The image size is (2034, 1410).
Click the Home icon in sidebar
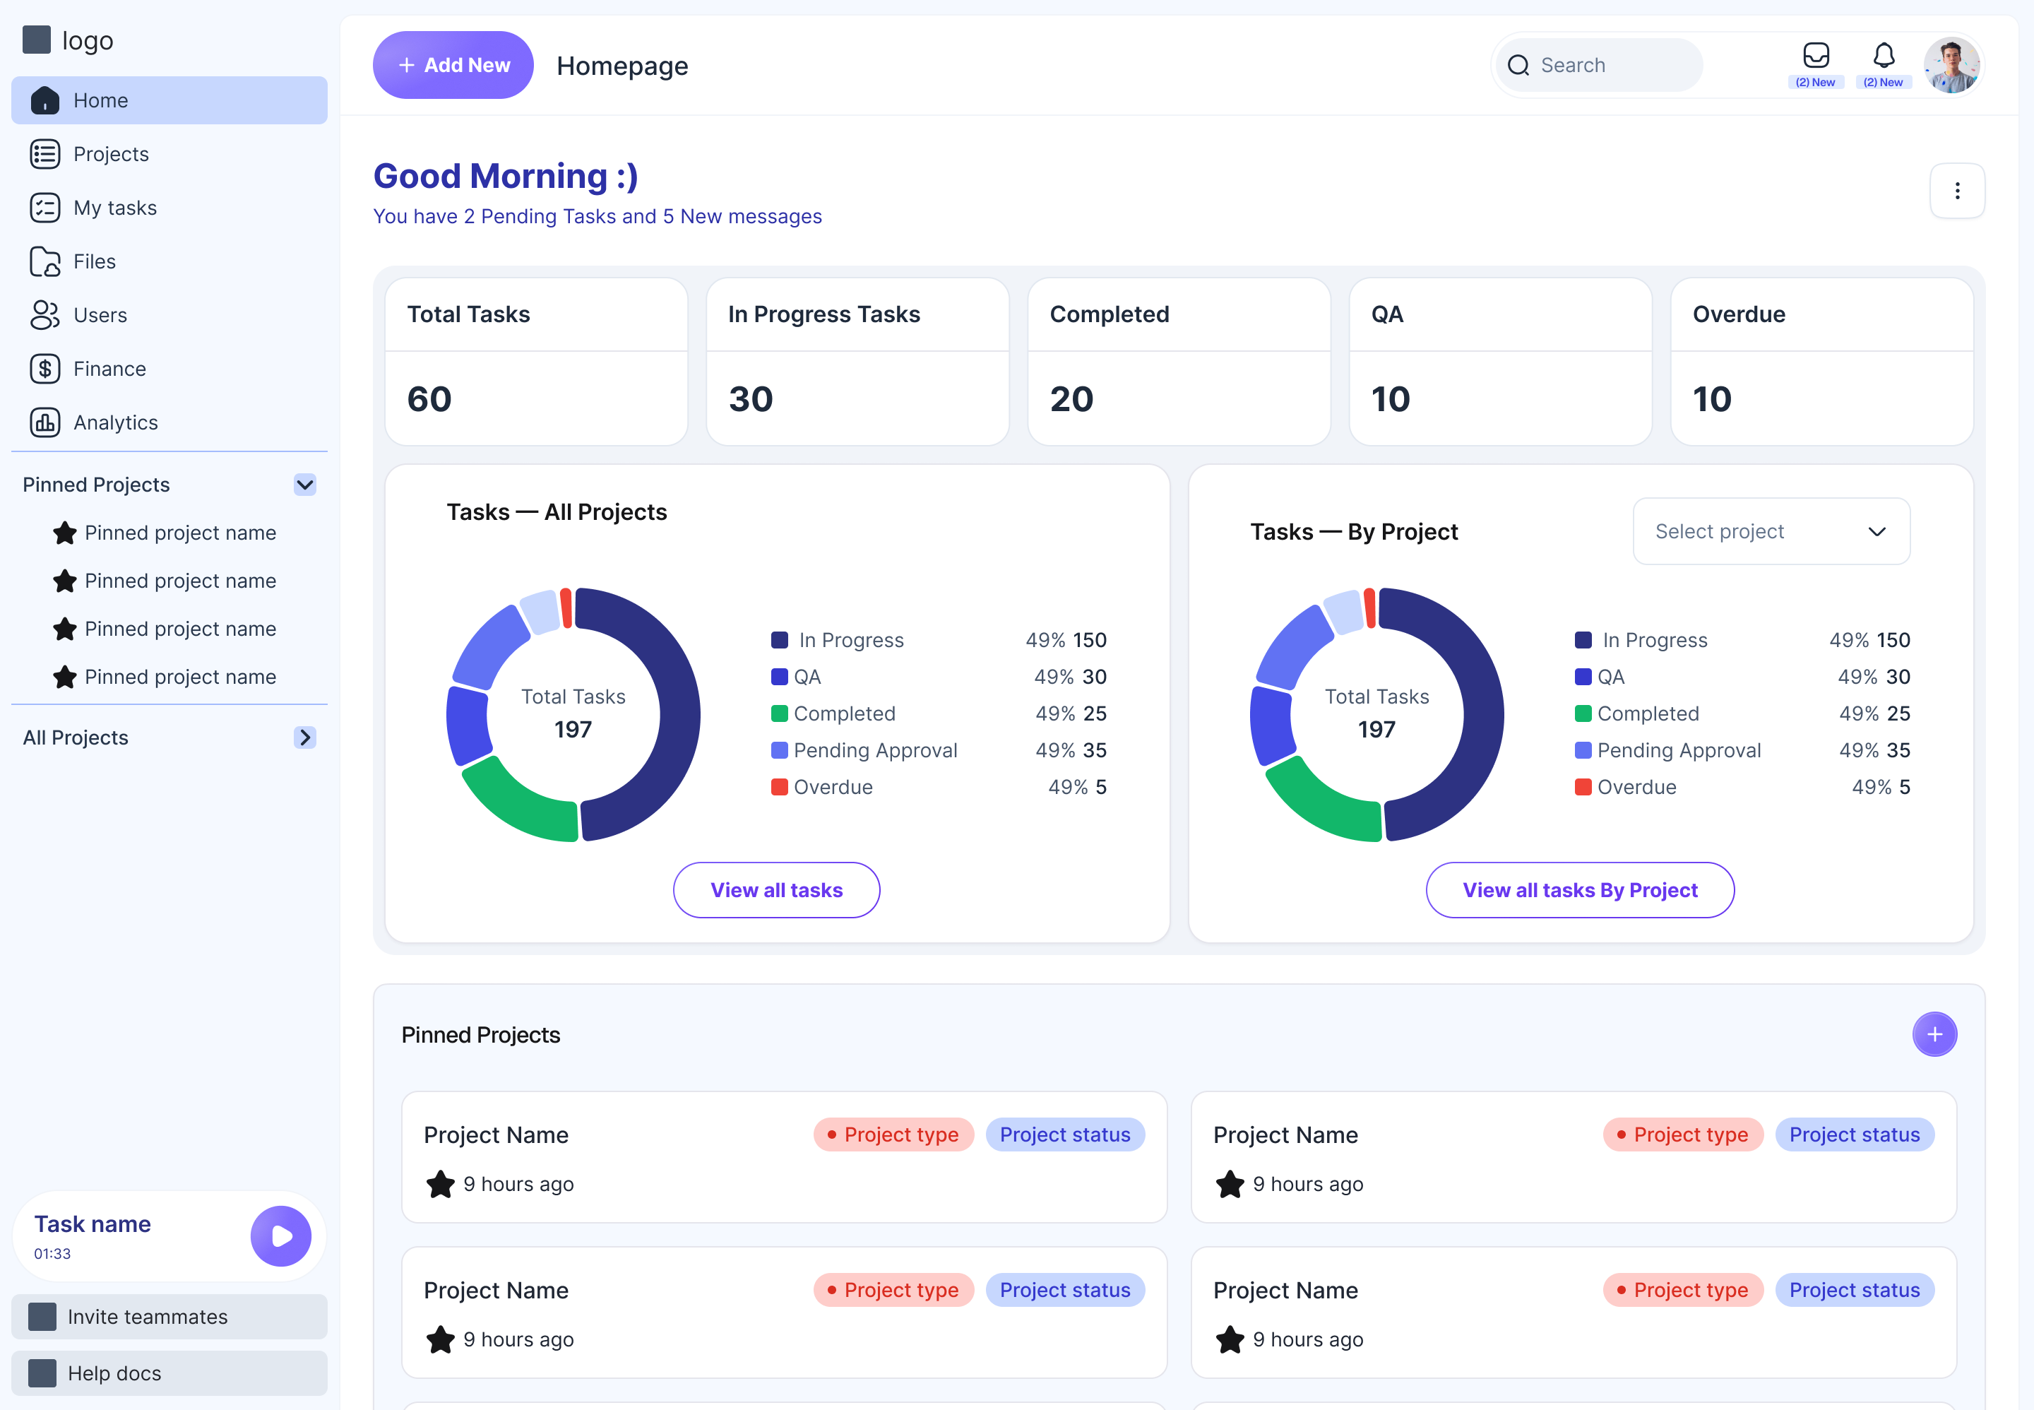point(45,101)
